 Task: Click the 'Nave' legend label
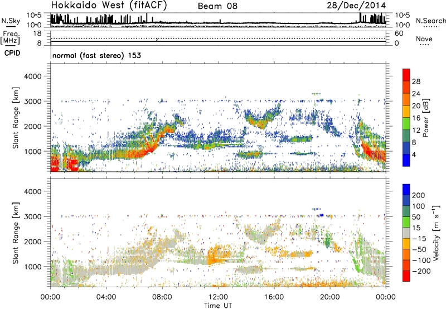click(x=424, y=39)
